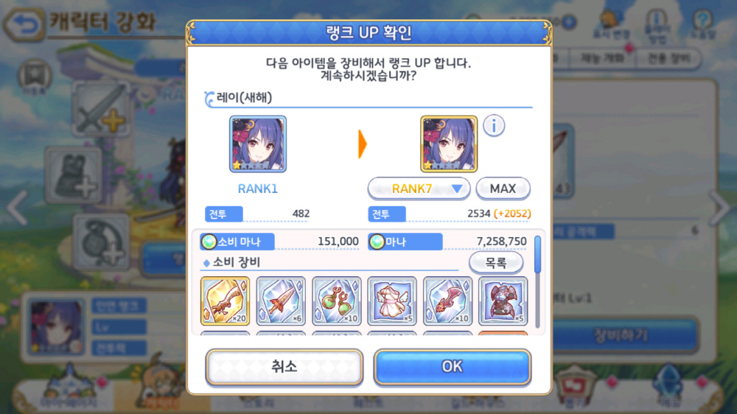Select the white dress equipment icon x5
737x414 pixels.
point(392,301)
